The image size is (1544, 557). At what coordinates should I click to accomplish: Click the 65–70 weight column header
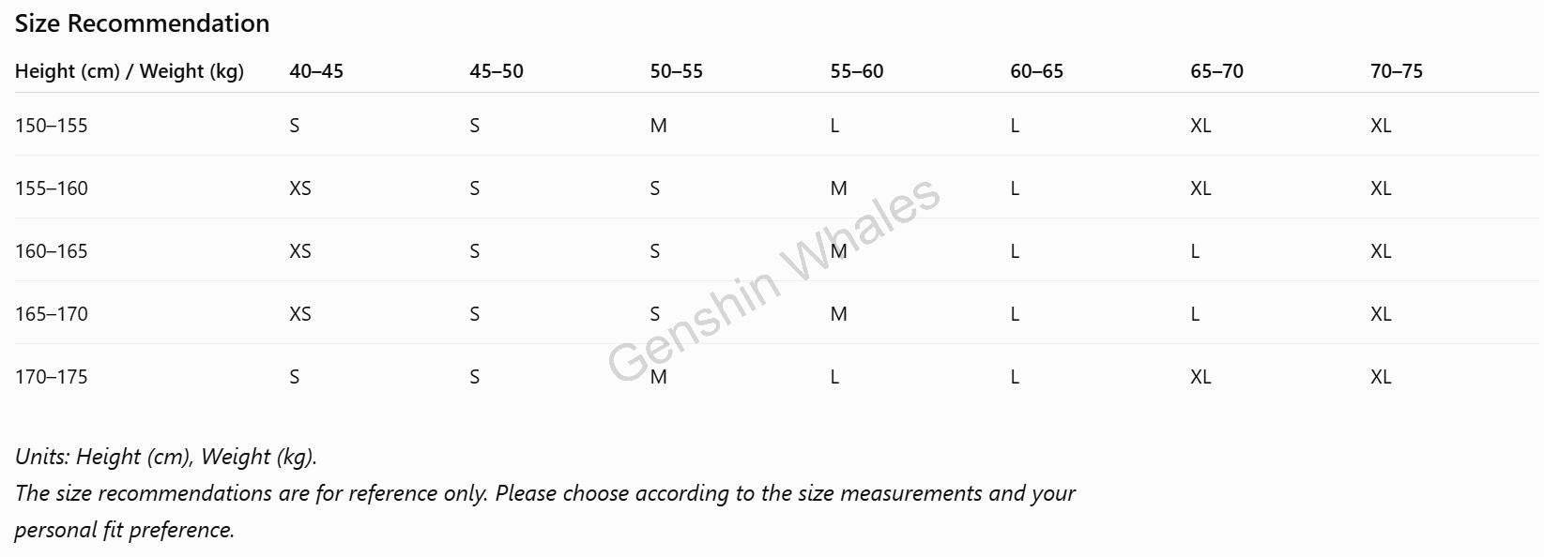click(1216, 71)
